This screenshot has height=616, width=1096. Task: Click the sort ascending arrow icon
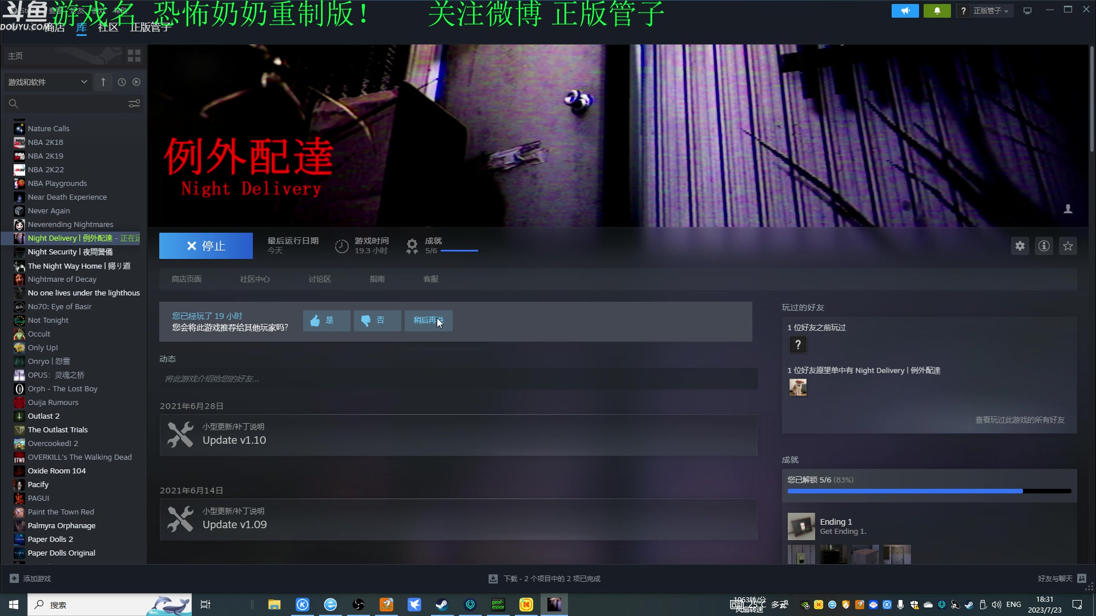tap(103, 82)
